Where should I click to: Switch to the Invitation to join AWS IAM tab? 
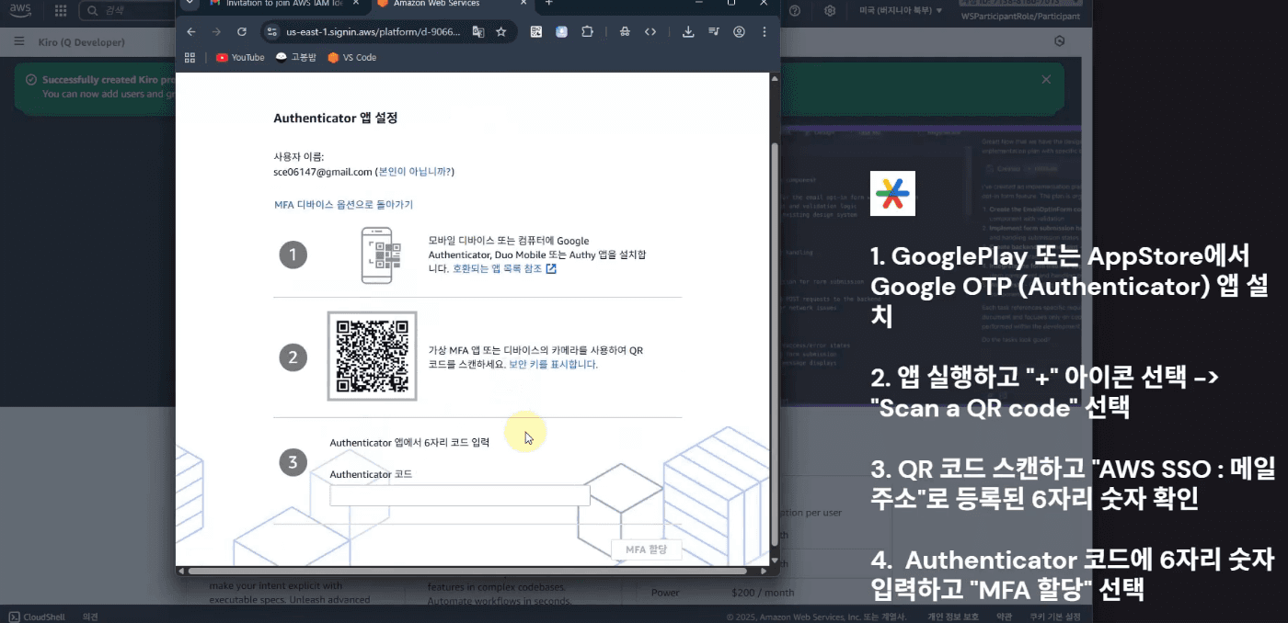(x=282, y=4)
